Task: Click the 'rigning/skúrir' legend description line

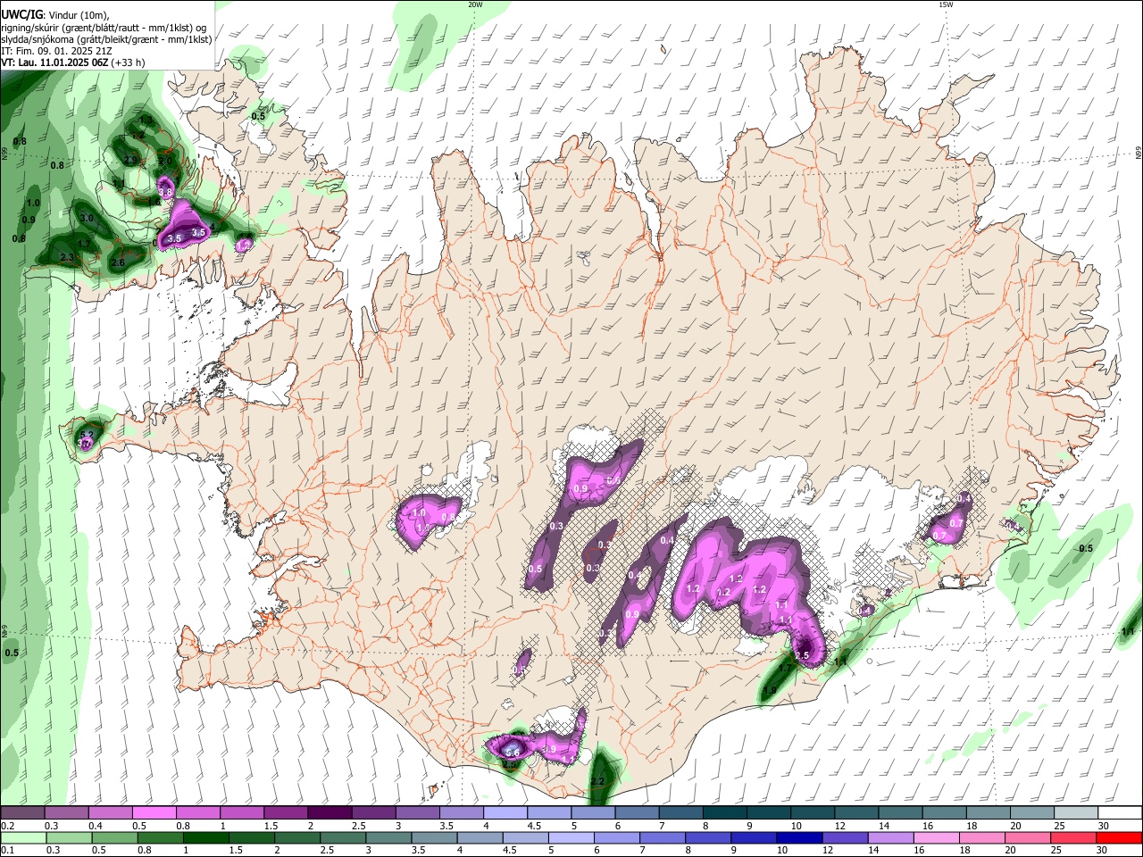Action: pyautogui.click(x=104, y=28)
